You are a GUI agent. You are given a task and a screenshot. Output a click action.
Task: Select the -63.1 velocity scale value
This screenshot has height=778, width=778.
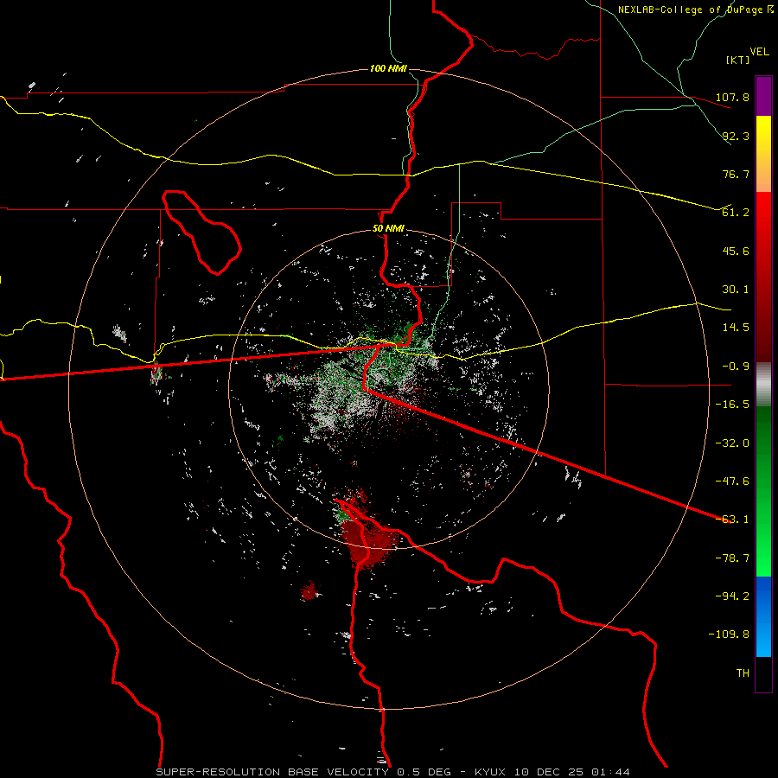[x=732, y=520]
